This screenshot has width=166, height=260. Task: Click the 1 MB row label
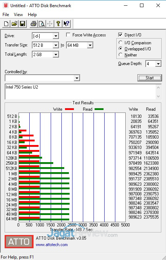pos(13,174)
